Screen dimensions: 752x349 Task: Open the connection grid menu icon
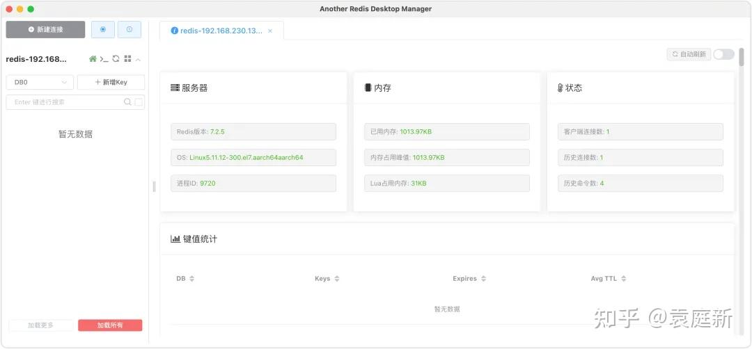click(x=127, y=59)
